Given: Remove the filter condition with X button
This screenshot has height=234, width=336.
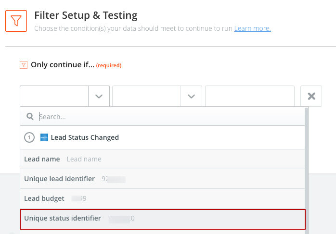Looking at the screenshot, I should (311, 96).
